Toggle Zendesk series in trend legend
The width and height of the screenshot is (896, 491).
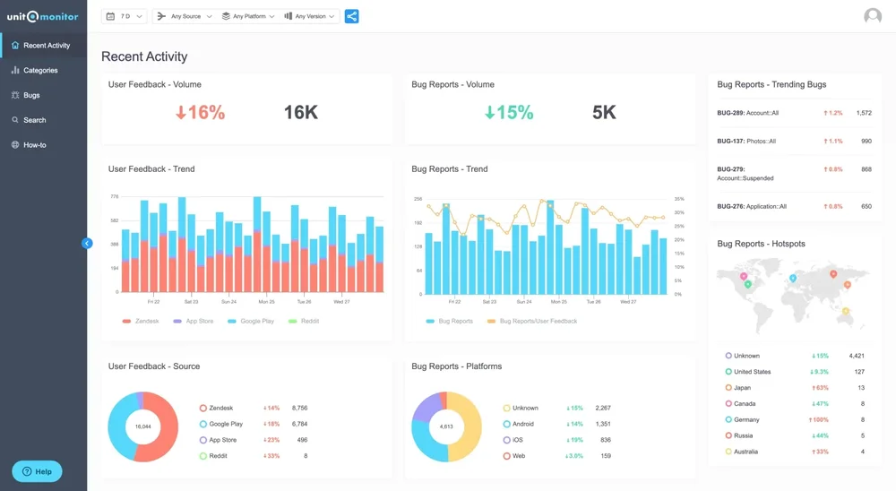coord(141,321)
